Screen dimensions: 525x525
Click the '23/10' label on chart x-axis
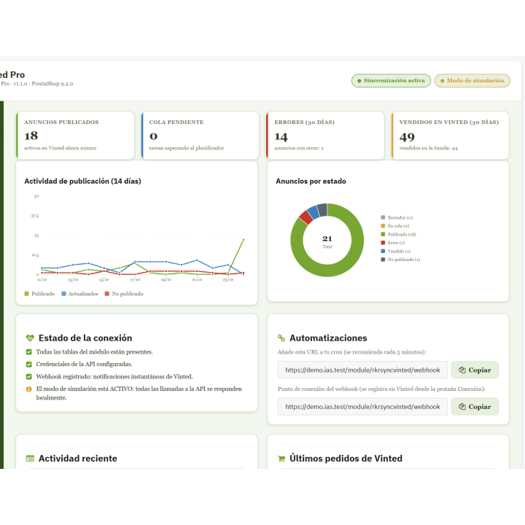point(228,279)
